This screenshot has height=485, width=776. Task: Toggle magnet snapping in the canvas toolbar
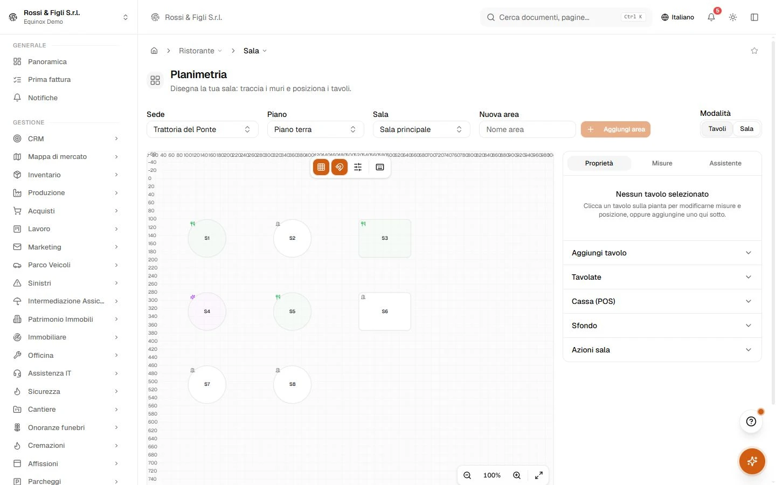[x=339, y=167]
